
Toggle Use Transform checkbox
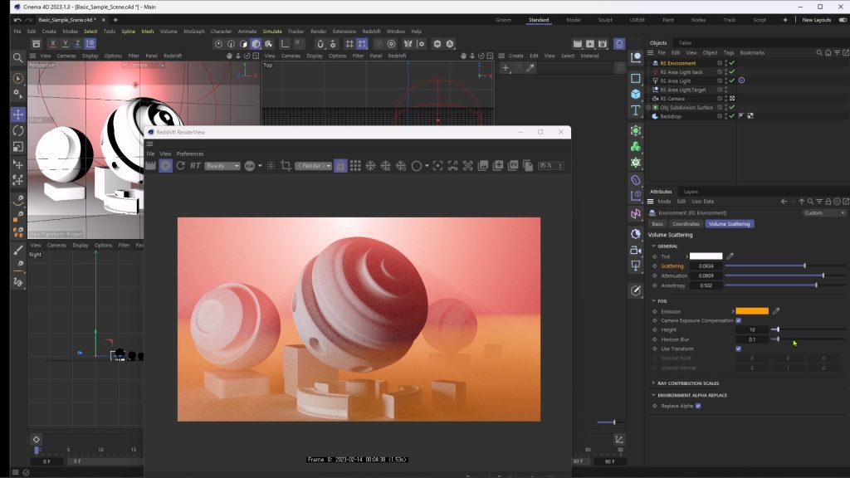738,349
